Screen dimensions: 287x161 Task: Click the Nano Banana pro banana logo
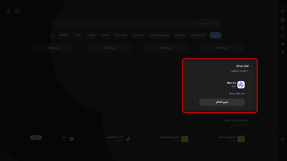click(184, 139)
